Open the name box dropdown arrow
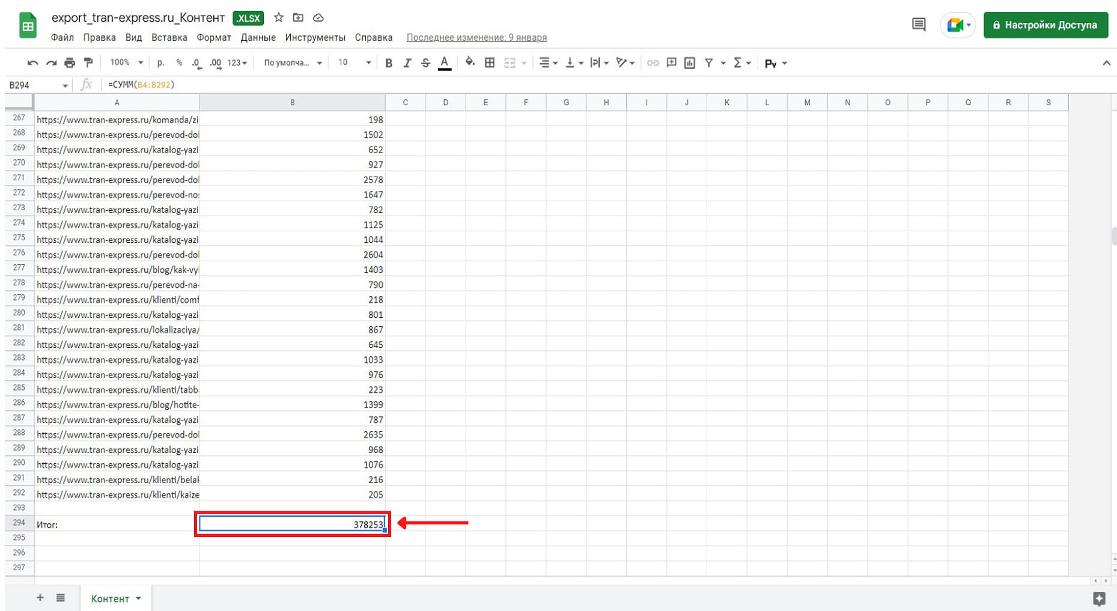 65,86
